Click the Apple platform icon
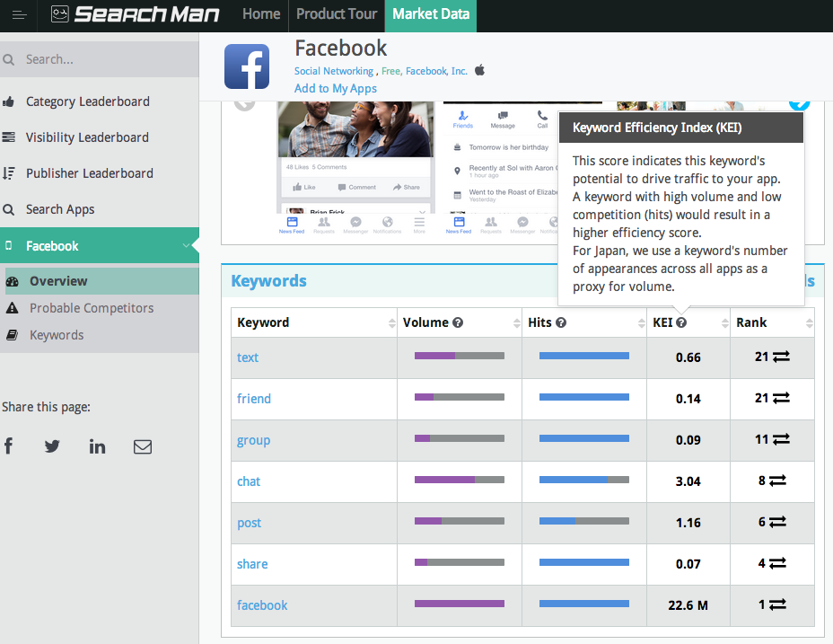Image resolution: width=833 pixels, height=644 pixels. pyautogui.click(x=479, y=70)
